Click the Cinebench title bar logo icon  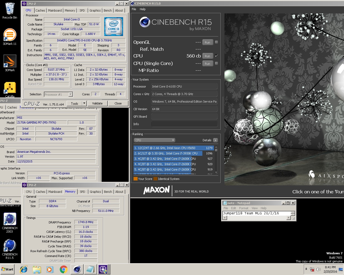(x=132, y=3)
